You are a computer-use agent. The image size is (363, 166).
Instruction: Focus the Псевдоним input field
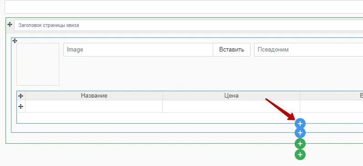(x=309, y=50)
